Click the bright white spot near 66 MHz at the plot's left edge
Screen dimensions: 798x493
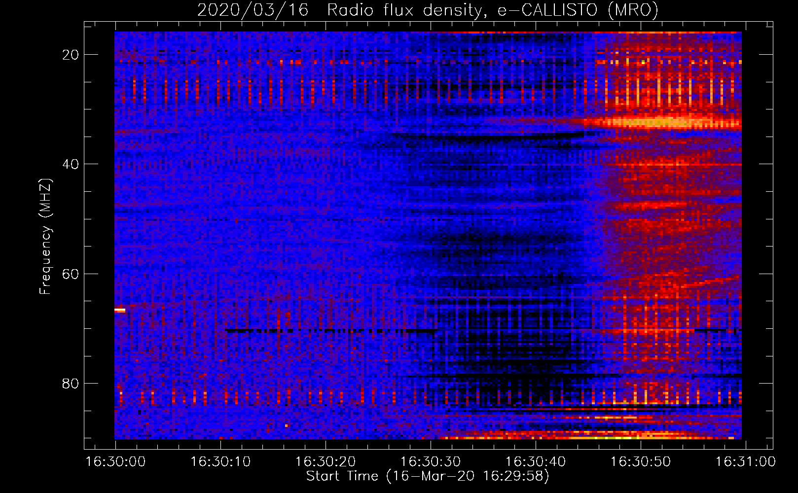(120, 310)
